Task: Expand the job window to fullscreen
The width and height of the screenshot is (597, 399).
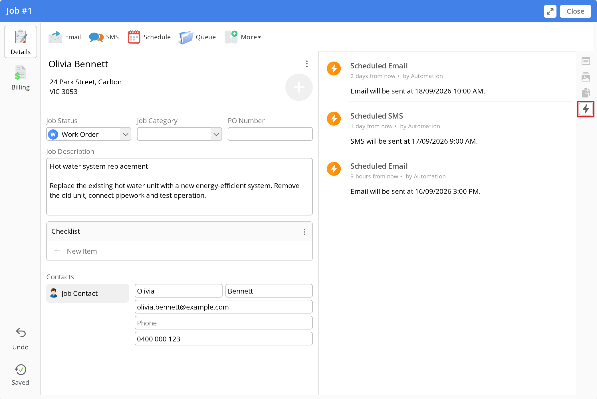Action: click(x=550, y=11)
